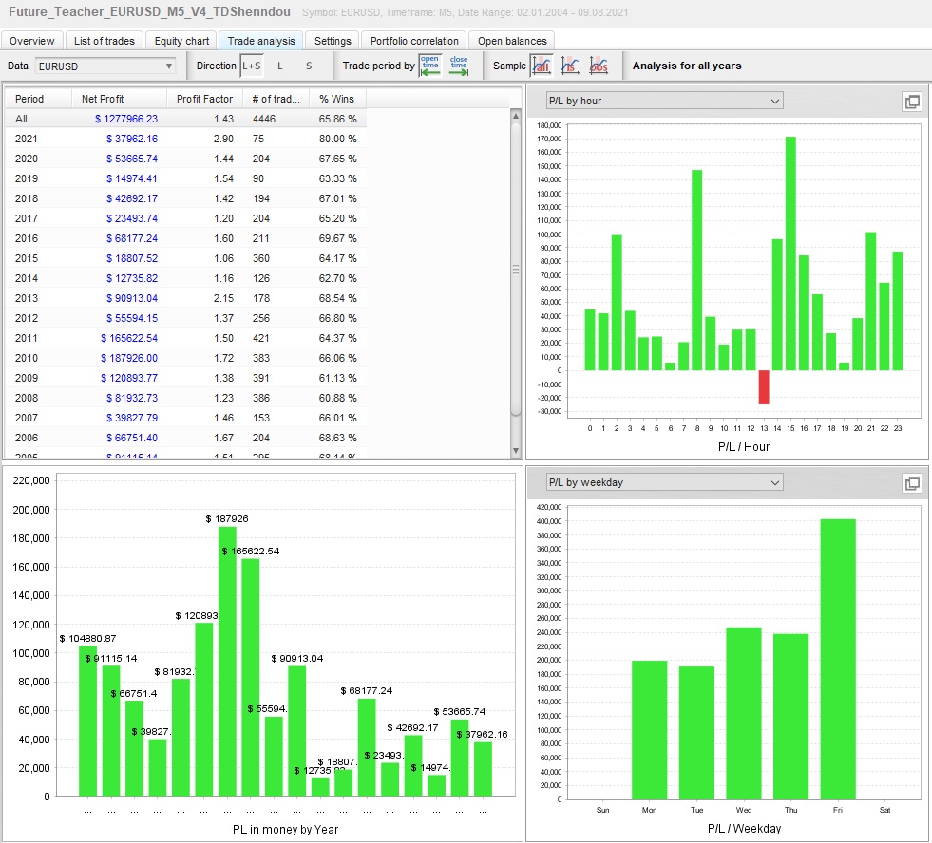Toggle direction to long only (L)
The height and width of the screenshot is (843, 932).
280,66
